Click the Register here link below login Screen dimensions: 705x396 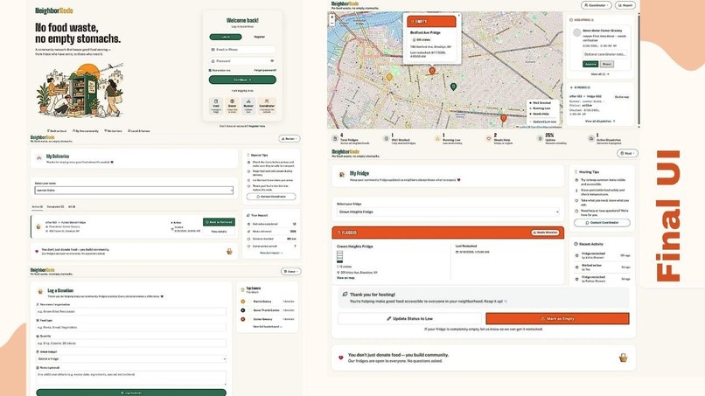click(257, 126)
